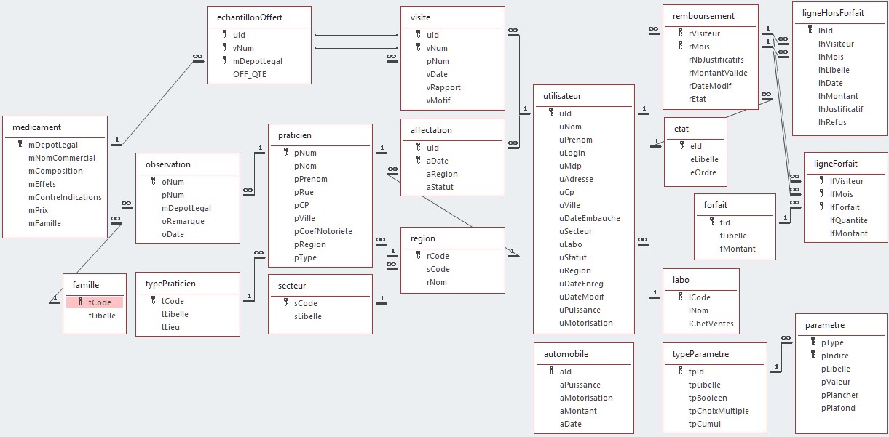
Task: Click the key icon next to lCode in labo
Action: click(x=679, y=297)
